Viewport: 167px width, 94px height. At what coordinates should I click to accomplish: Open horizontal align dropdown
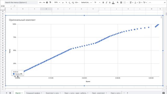[132, 2]
